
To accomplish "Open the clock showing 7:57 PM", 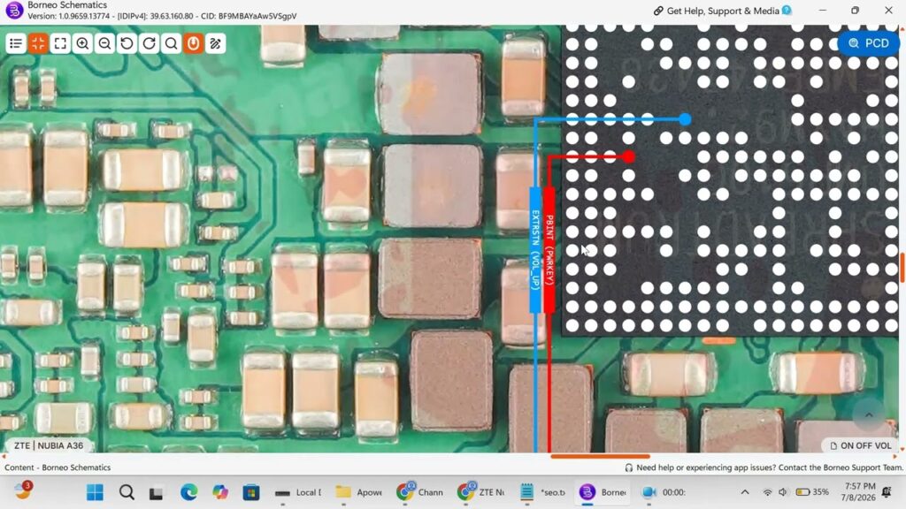I will coord(858,491).
